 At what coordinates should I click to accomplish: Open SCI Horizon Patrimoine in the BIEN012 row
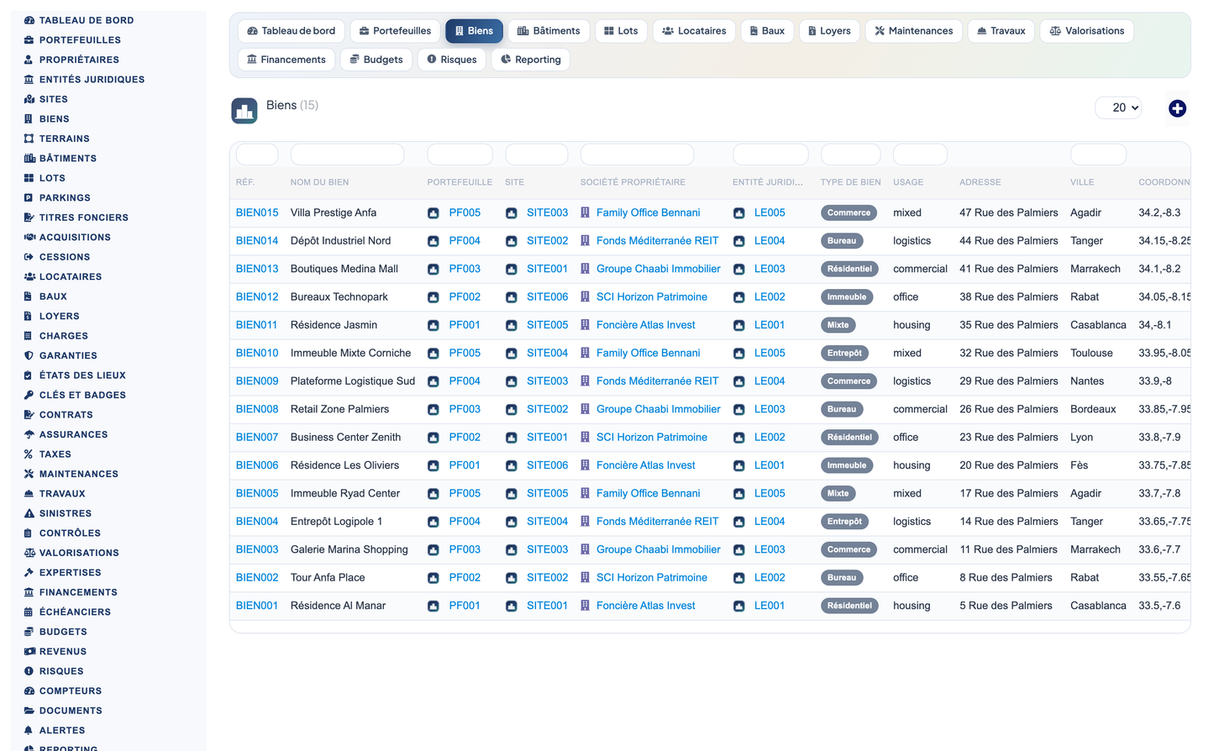652,297
